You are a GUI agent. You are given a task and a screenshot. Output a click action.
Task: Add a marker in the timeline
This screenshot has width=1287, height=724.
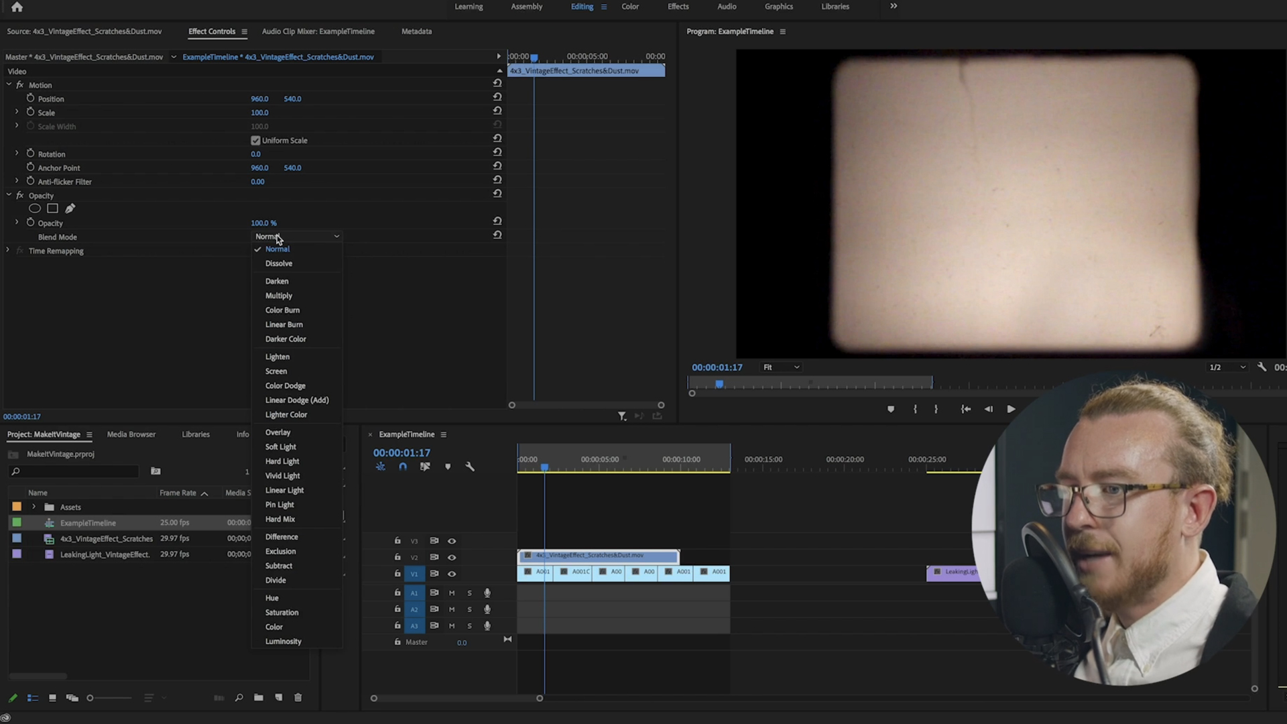pyautogui.click(x=448, y=467)
